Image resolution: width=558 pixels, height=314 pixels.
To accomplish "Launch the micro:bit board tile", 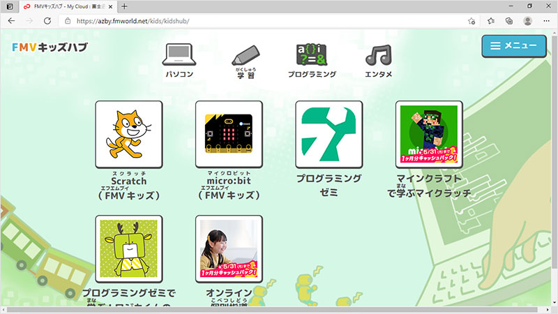I will (x=229, y=134).
